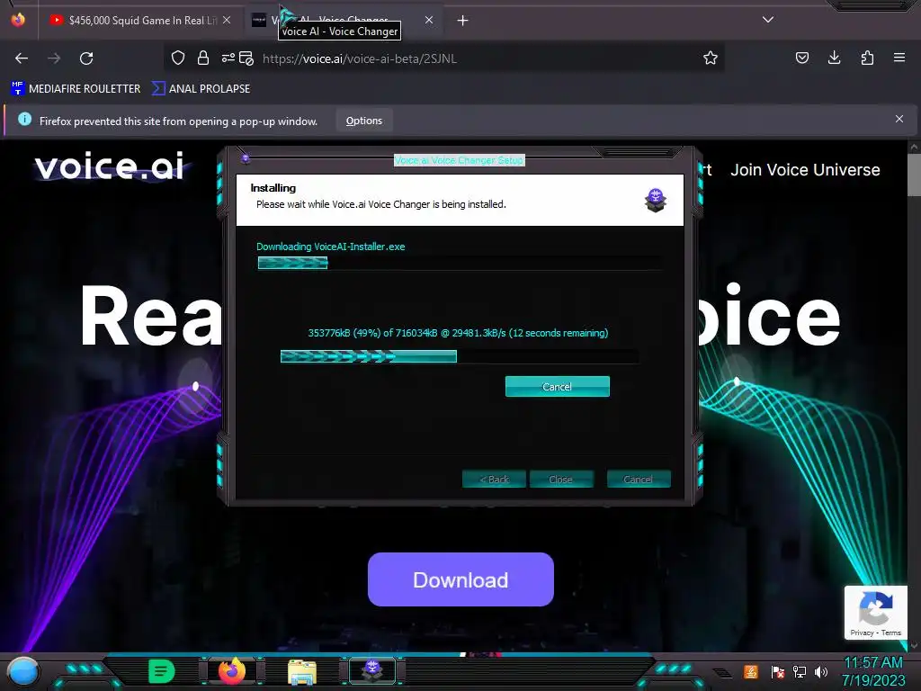This screenshot has width=921, height=691.
Task: Open the MEDIAFIRE ROULETTER bookmark
Action: [76, 89]
